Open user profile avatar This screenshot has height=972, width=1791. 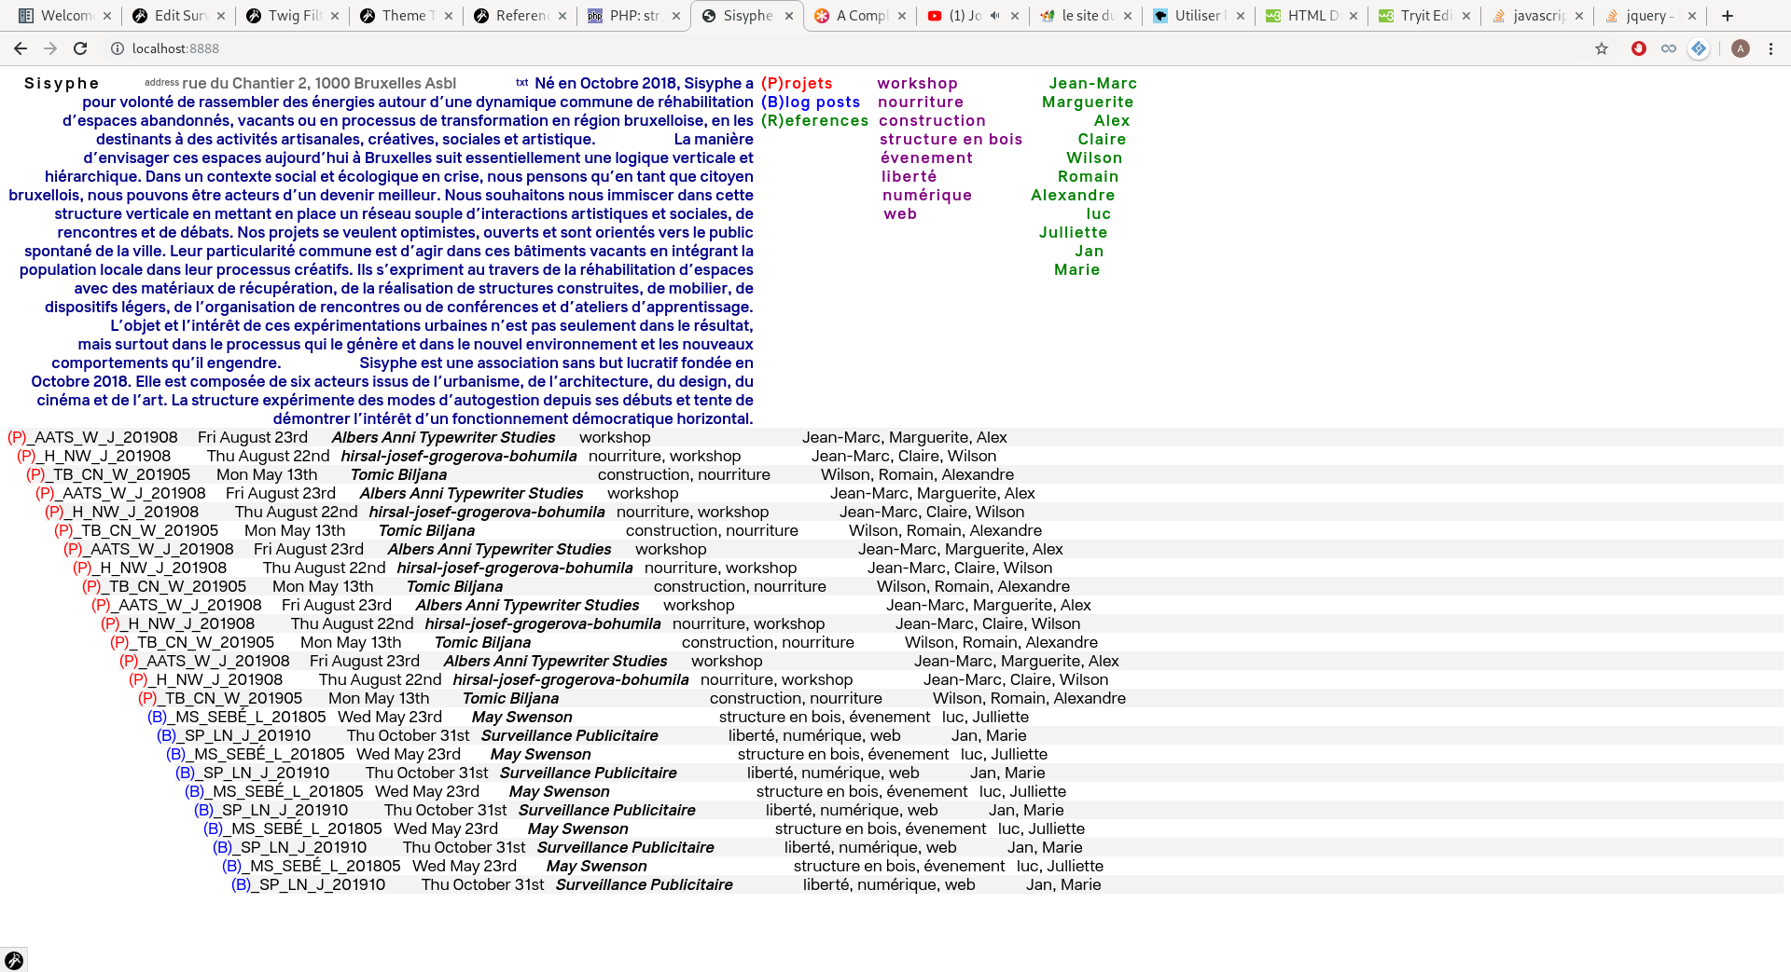point(1740,48)
